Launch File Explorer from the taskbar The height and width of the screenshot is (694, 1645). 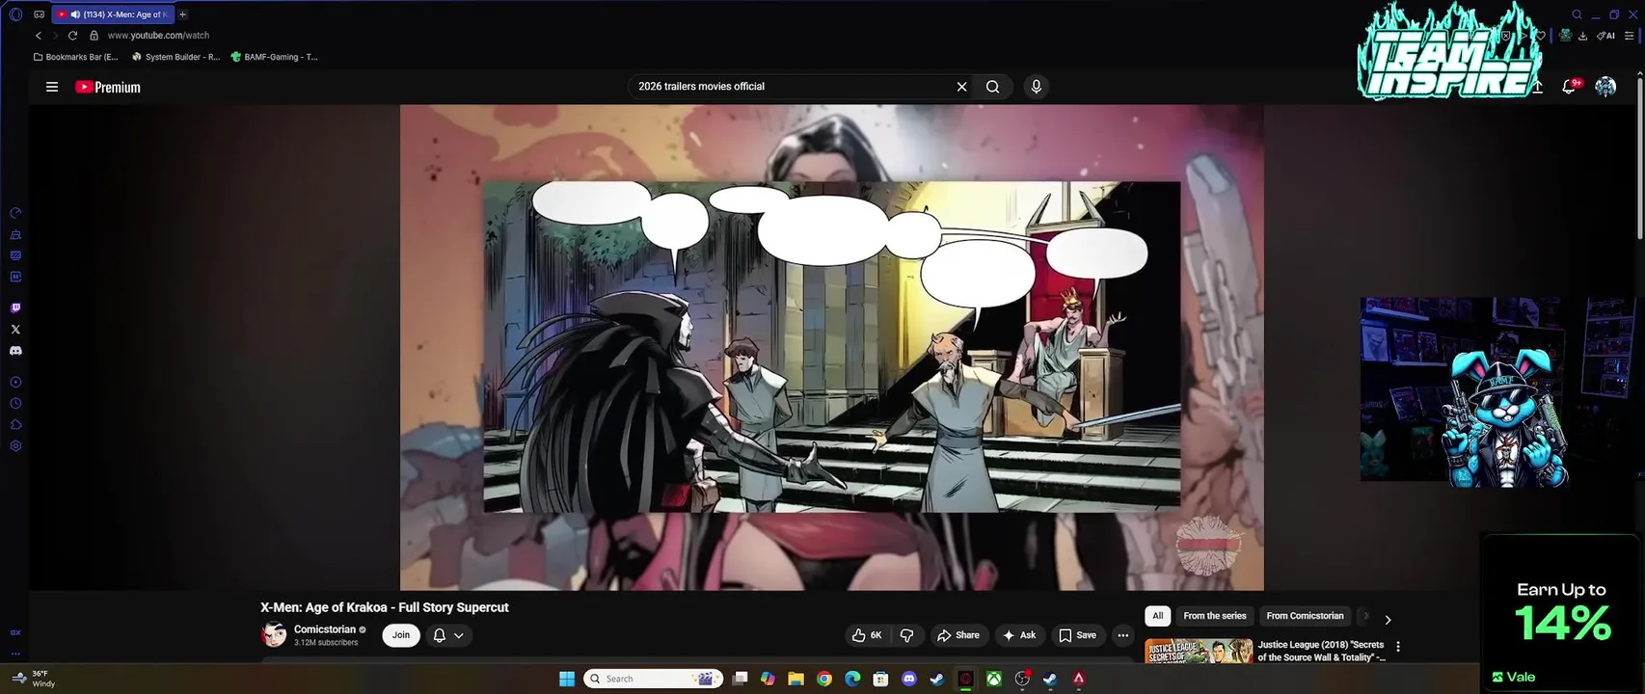796,679
